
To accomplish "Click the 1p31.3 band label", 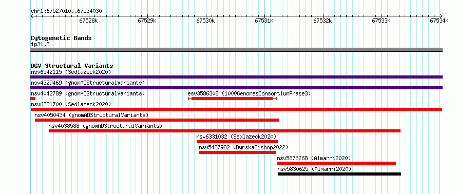I will (x=40, y=44).
